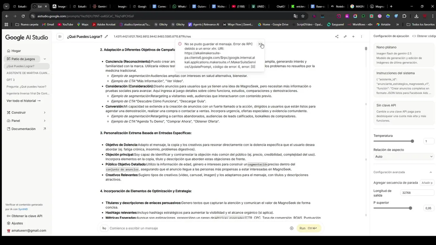436x245 pixels.
Task: Open the 'Todos los favoritos' folder
Action: 421,24
